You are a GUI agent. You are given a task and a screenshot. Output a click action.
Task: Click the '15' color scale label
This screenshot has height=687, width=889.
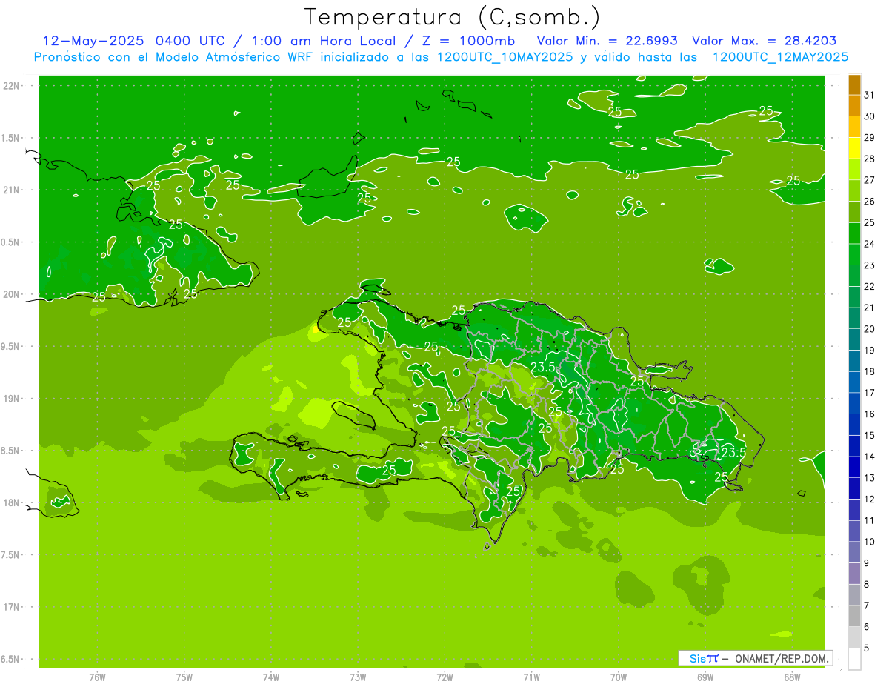[869, 435]
